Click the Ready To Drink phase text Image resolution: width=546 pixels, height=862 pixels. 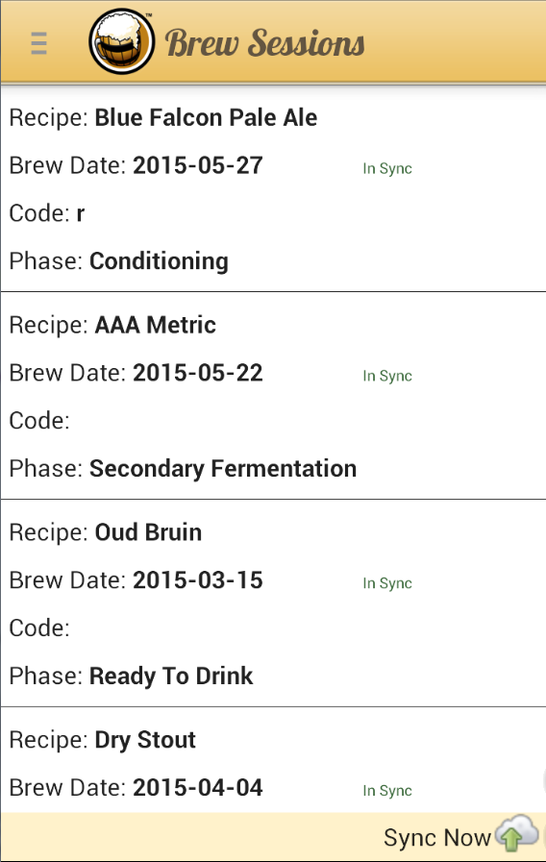171,677
